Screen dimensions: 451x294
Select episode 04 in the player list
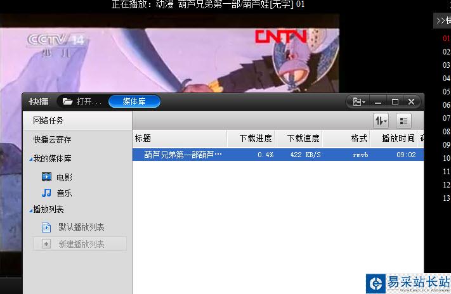pyautogui.click(x=447, y=78)
